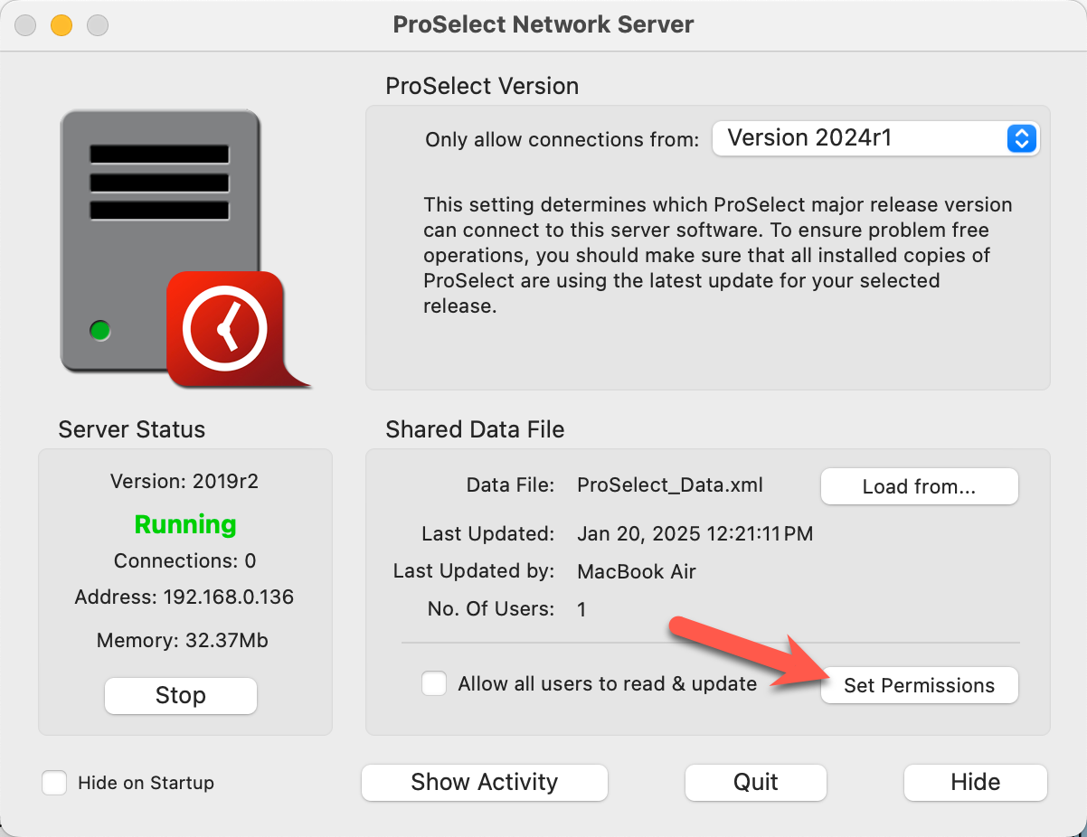
Task: Click the gray close window button
Action: coord(25,25)
